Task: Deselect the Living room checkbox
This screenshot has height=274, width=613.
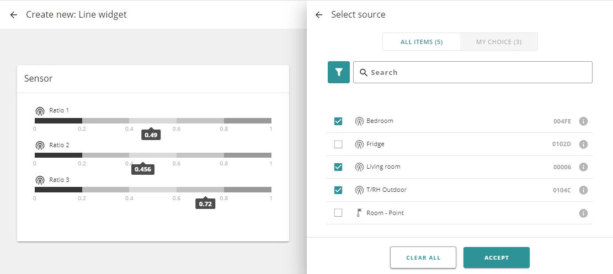Action: (338, 167)
